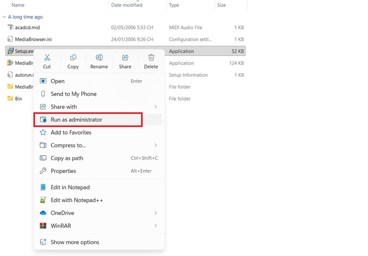Choose Add to Favorites
This screenshot has width=368, height=256.
click(x=98, y=132)
